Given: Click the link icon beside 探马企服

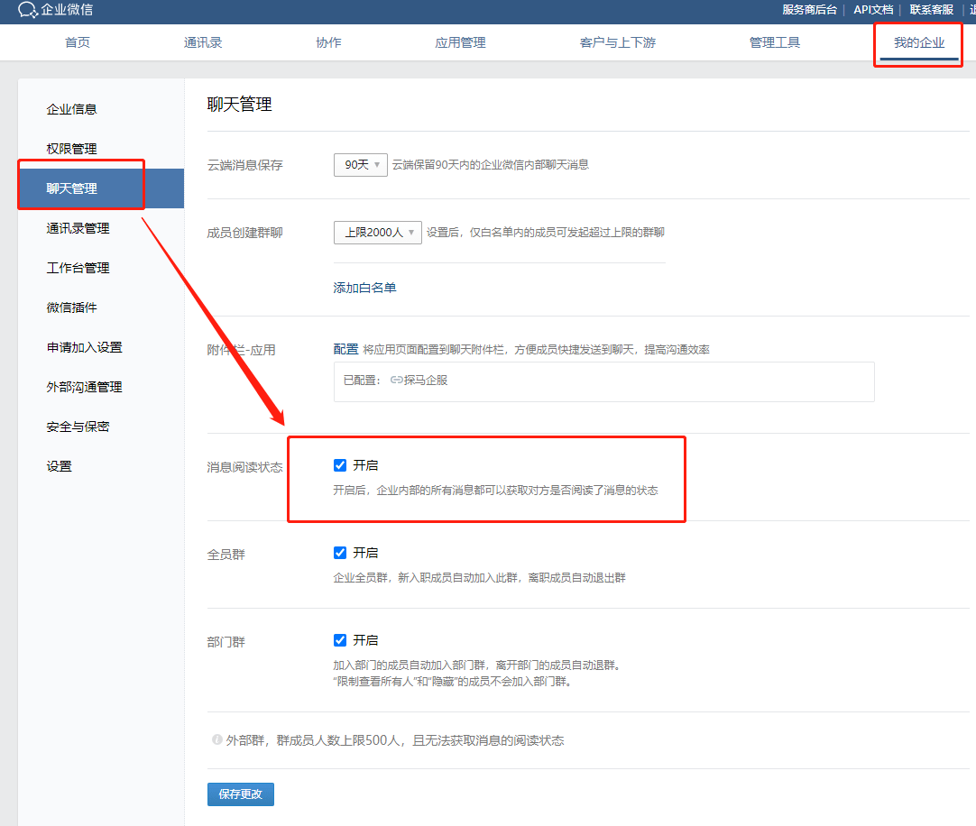Looking at the screenshot, I should [x=396, y=380].
